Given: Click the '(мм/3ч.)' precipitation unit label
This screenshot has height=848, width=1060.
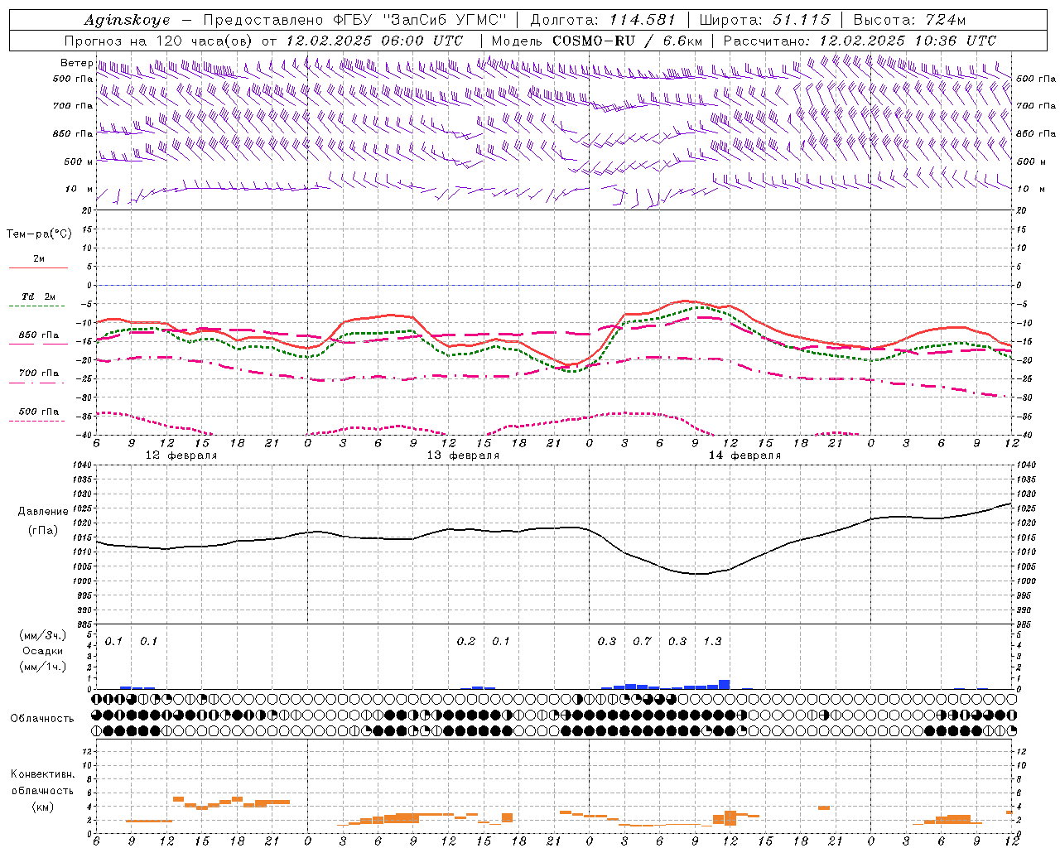Looking at the screenshot, I should coord(43,636).
